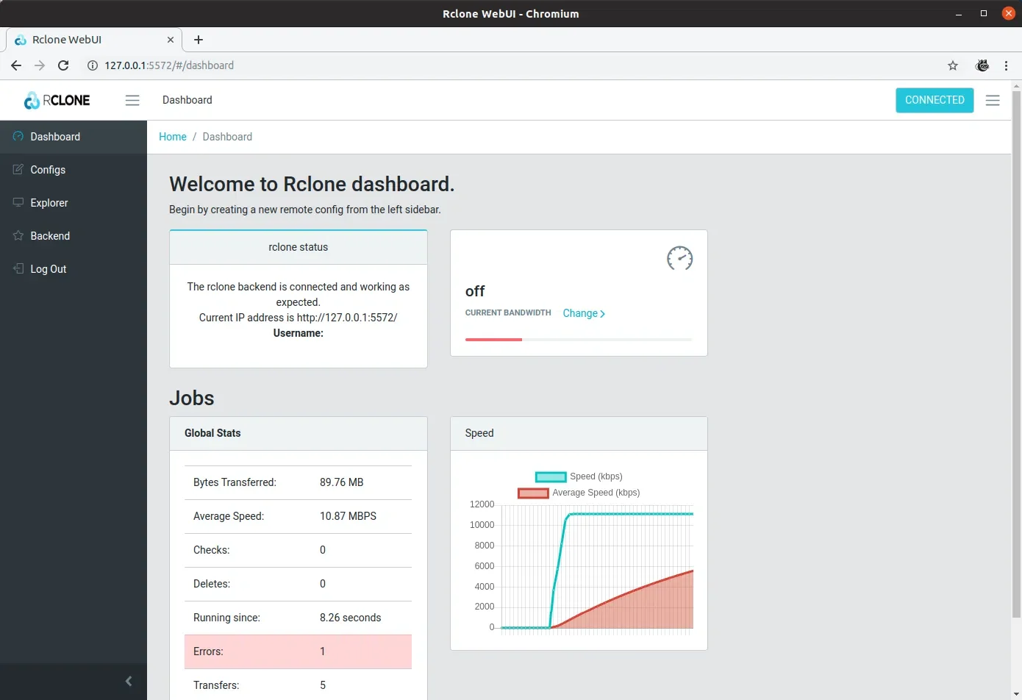Select the Dashboard sidebar icon
The image size is (1022, 700).
click(x=16, y=137)
